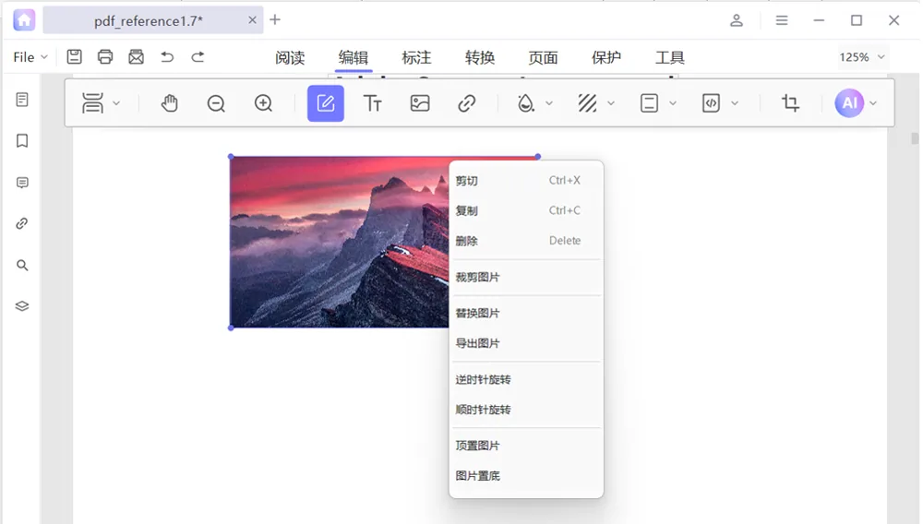
Task: Expand the AI dropdown arrow
Action: tap(873, 103)
